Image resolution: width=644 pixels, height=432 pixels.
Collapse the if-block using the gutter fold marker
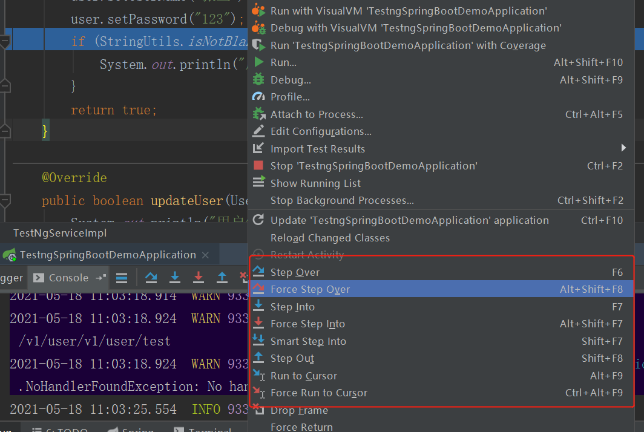click(x=4, y=41)
